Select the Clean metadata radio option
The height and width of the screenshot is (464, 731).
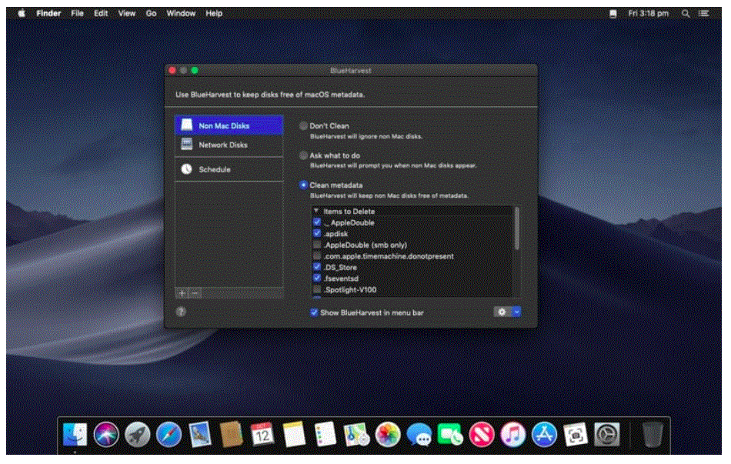(303, 185)
